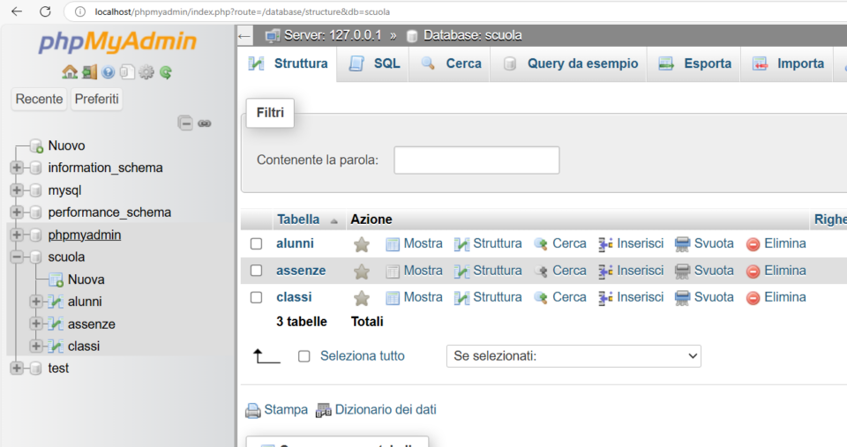
Task: Click the log out door icon
Action: coord(90,71)
